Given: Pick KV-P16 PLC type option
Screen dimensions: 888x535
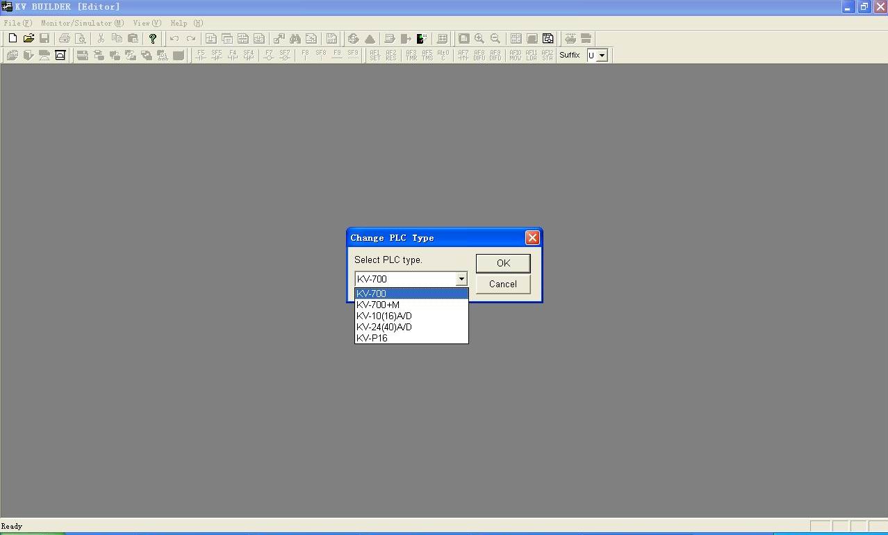Looking at the screenshot, I should coord(372,338).
